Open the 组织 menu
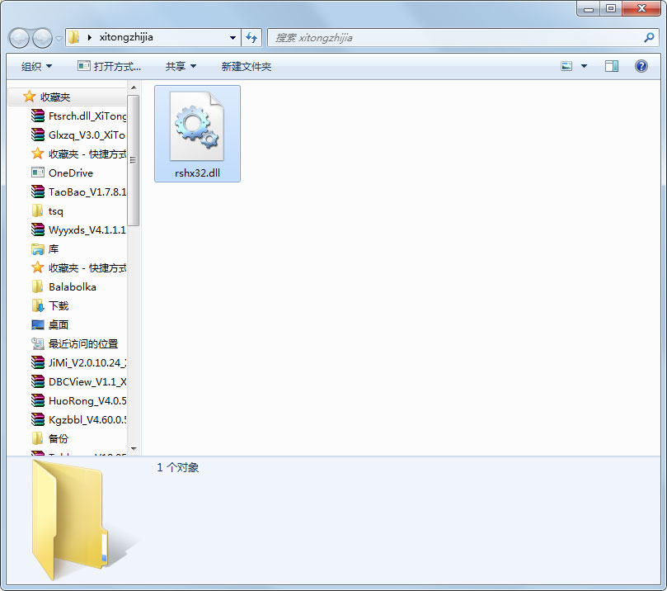The height and width of the screenshot is (591, 667). click(x=36, y=66)
